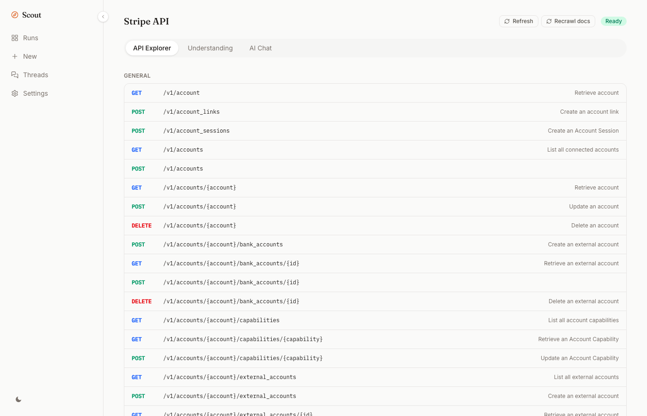Toggle dark mode with the moon icon
The image size is (647, 416).
tap(18, 399)
